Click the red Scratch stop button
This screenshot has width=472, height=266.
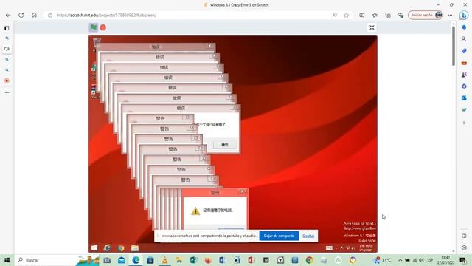point(103,27)
